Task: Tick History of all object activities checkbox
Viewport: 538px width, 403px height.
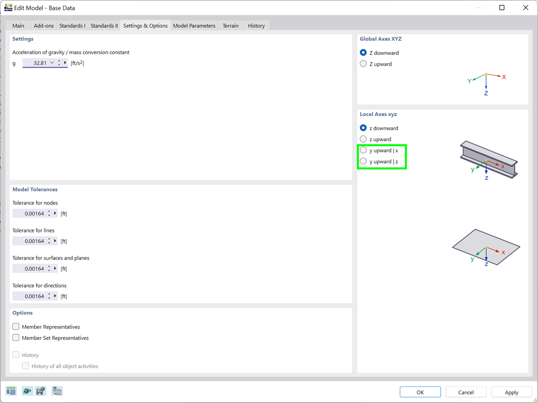Action: 25,366
